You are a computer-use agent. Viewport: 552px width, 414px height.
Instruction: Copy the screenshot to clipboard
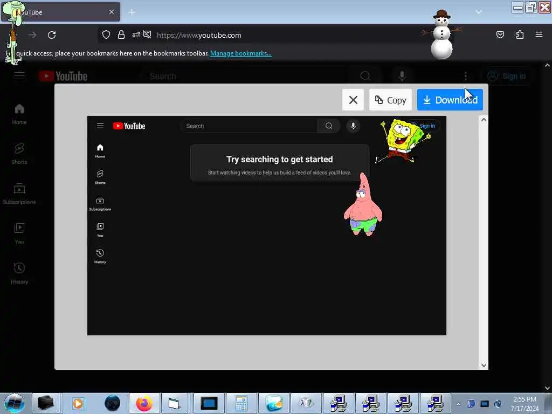click(390, 100)
